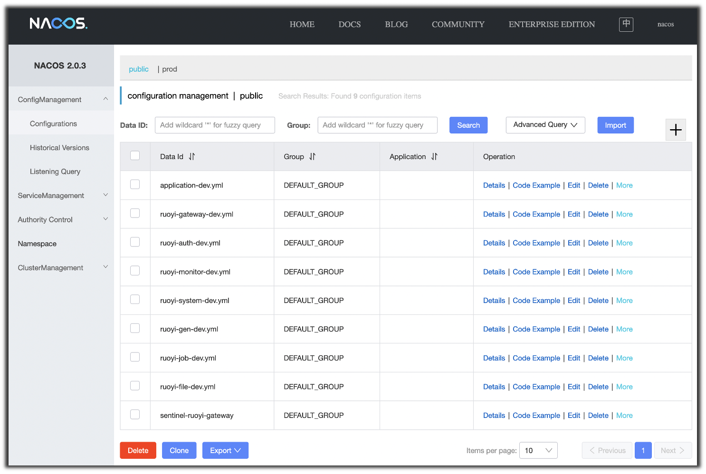
Task: Sort by Application column arrows
Action: 434,157
